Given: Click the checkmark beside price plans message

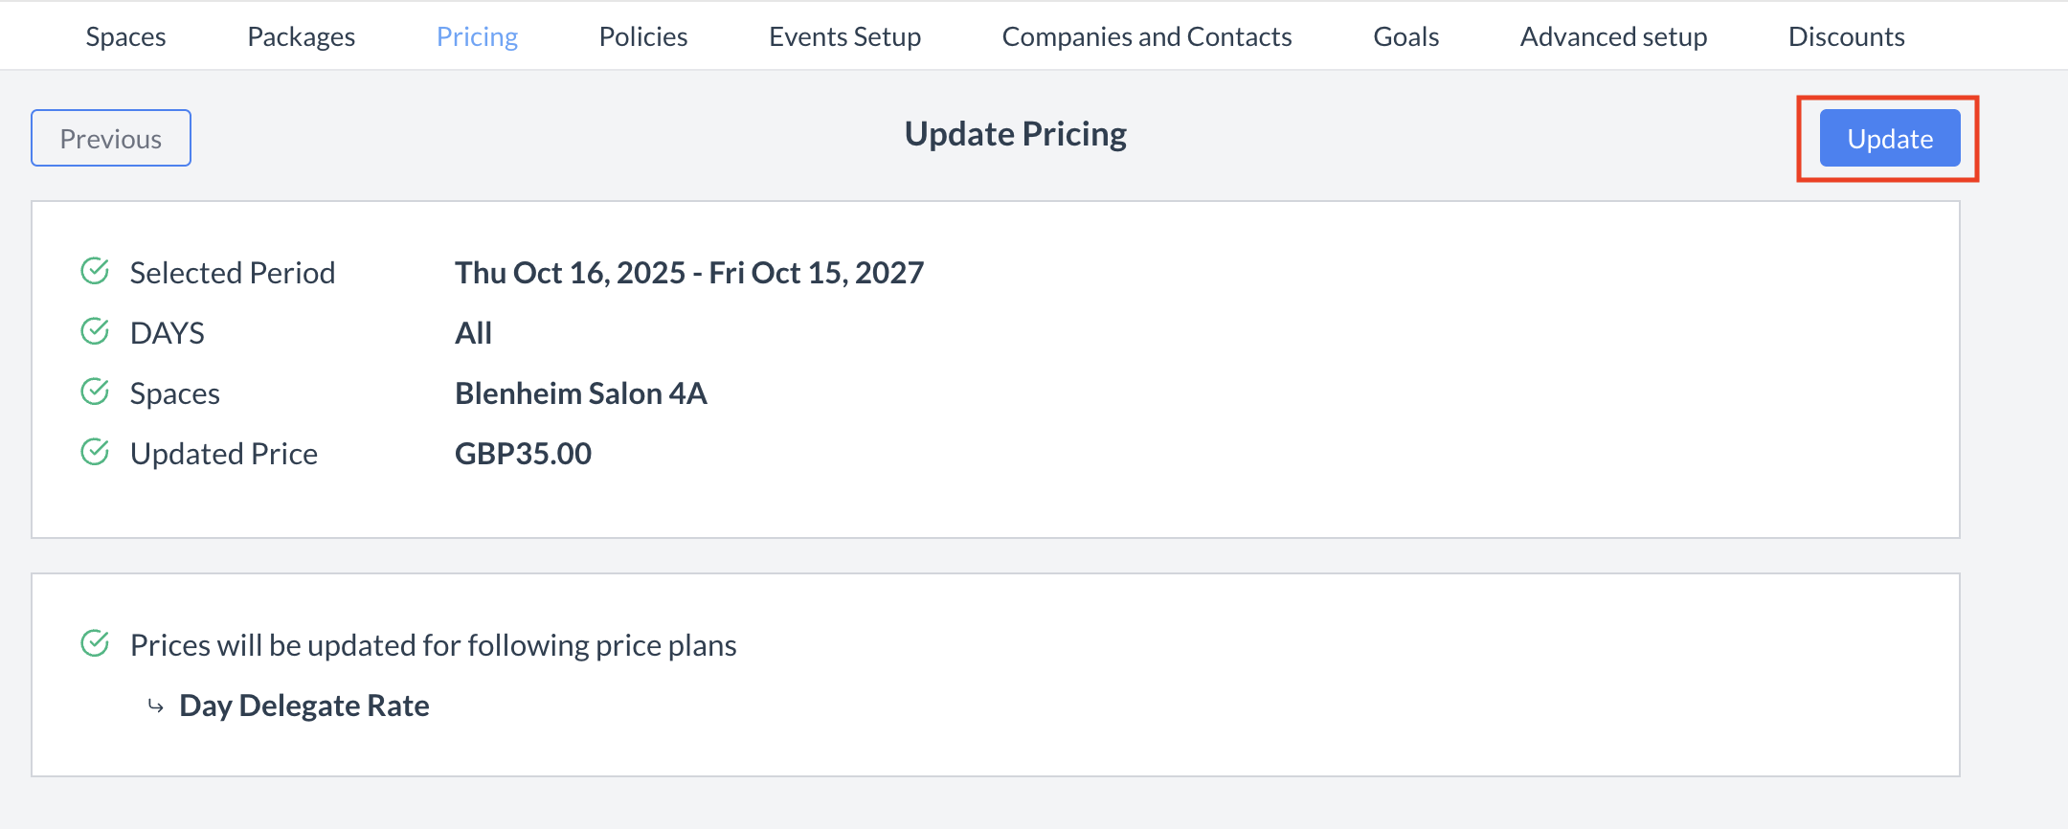Looking at the screenshot, I should pyautogui.click(x=94, y=643).
